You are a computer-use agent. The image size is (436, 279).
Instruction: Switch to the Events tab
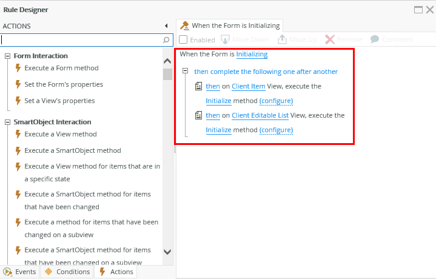point(19,272)
